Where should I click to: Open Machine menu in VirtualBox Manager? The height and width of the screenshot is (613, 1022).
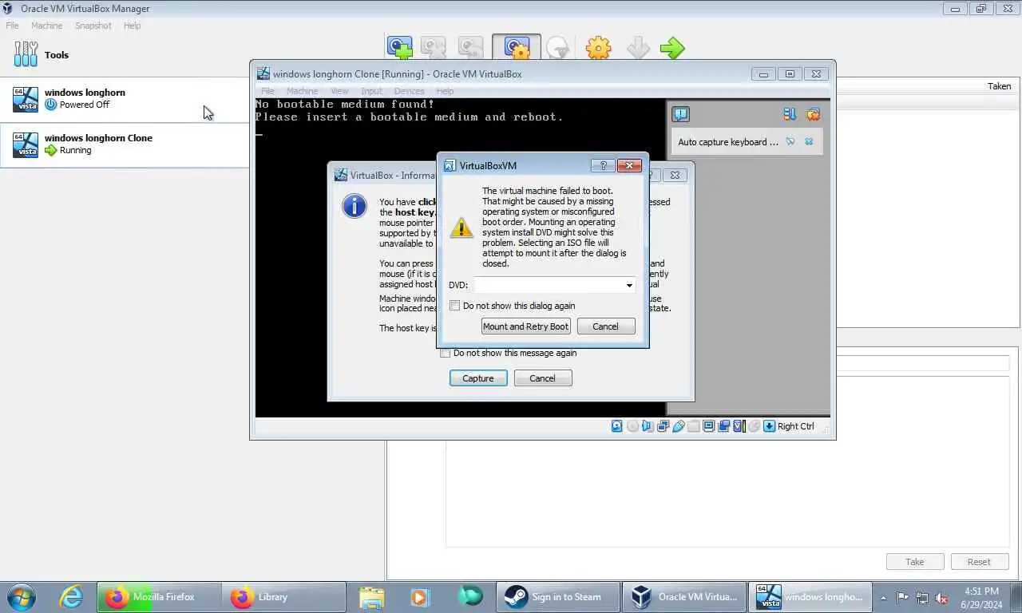click(47, 26)
